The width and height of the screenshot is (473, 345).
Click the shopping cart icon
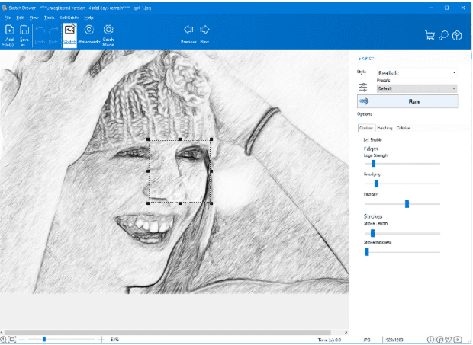[431, 35]
